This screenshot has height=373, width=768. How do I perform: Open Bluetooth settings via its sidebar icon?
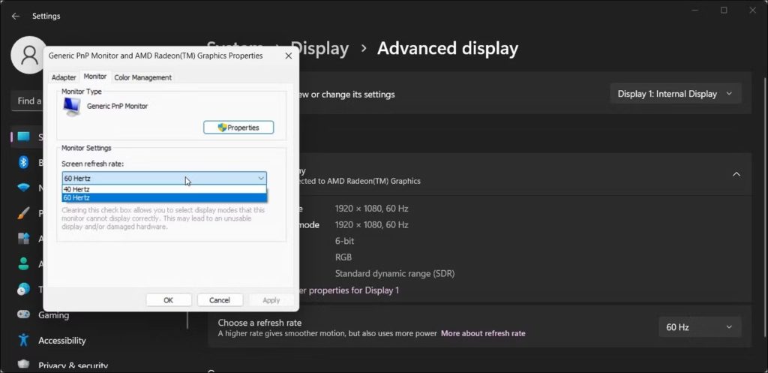coord(23,162)
